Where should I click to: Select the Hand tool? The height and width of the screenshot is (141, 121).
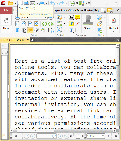6,20
